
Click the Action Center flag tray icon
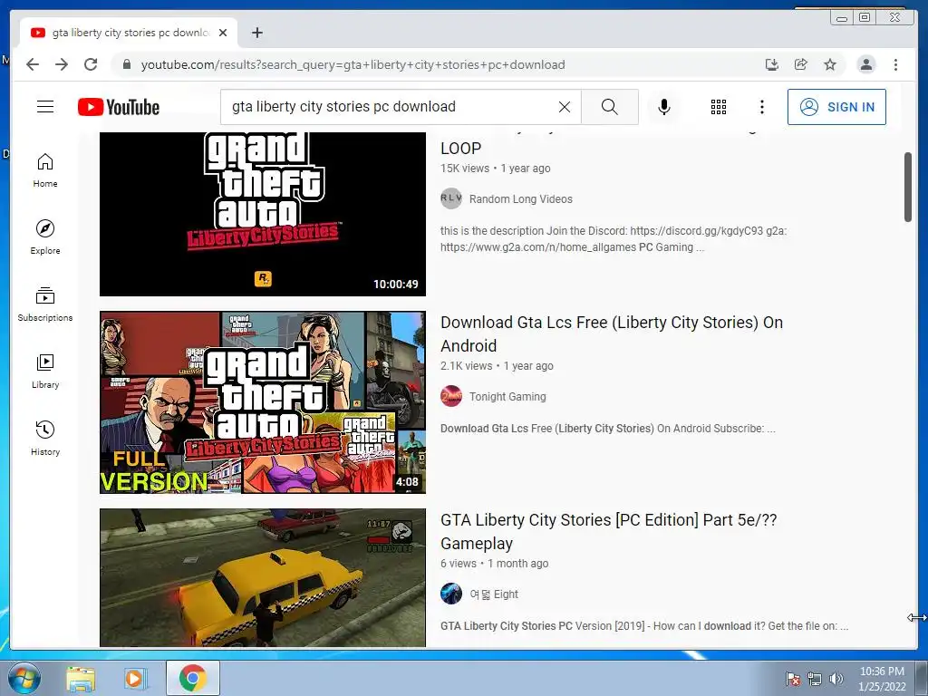pyautogui.click(x=793, y=679)
